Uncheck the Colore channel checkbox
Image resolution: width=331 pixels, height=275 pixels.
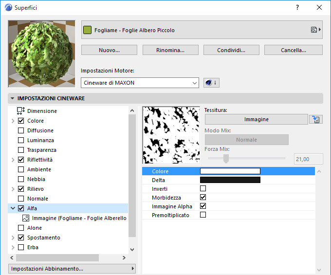coord(21,121)
